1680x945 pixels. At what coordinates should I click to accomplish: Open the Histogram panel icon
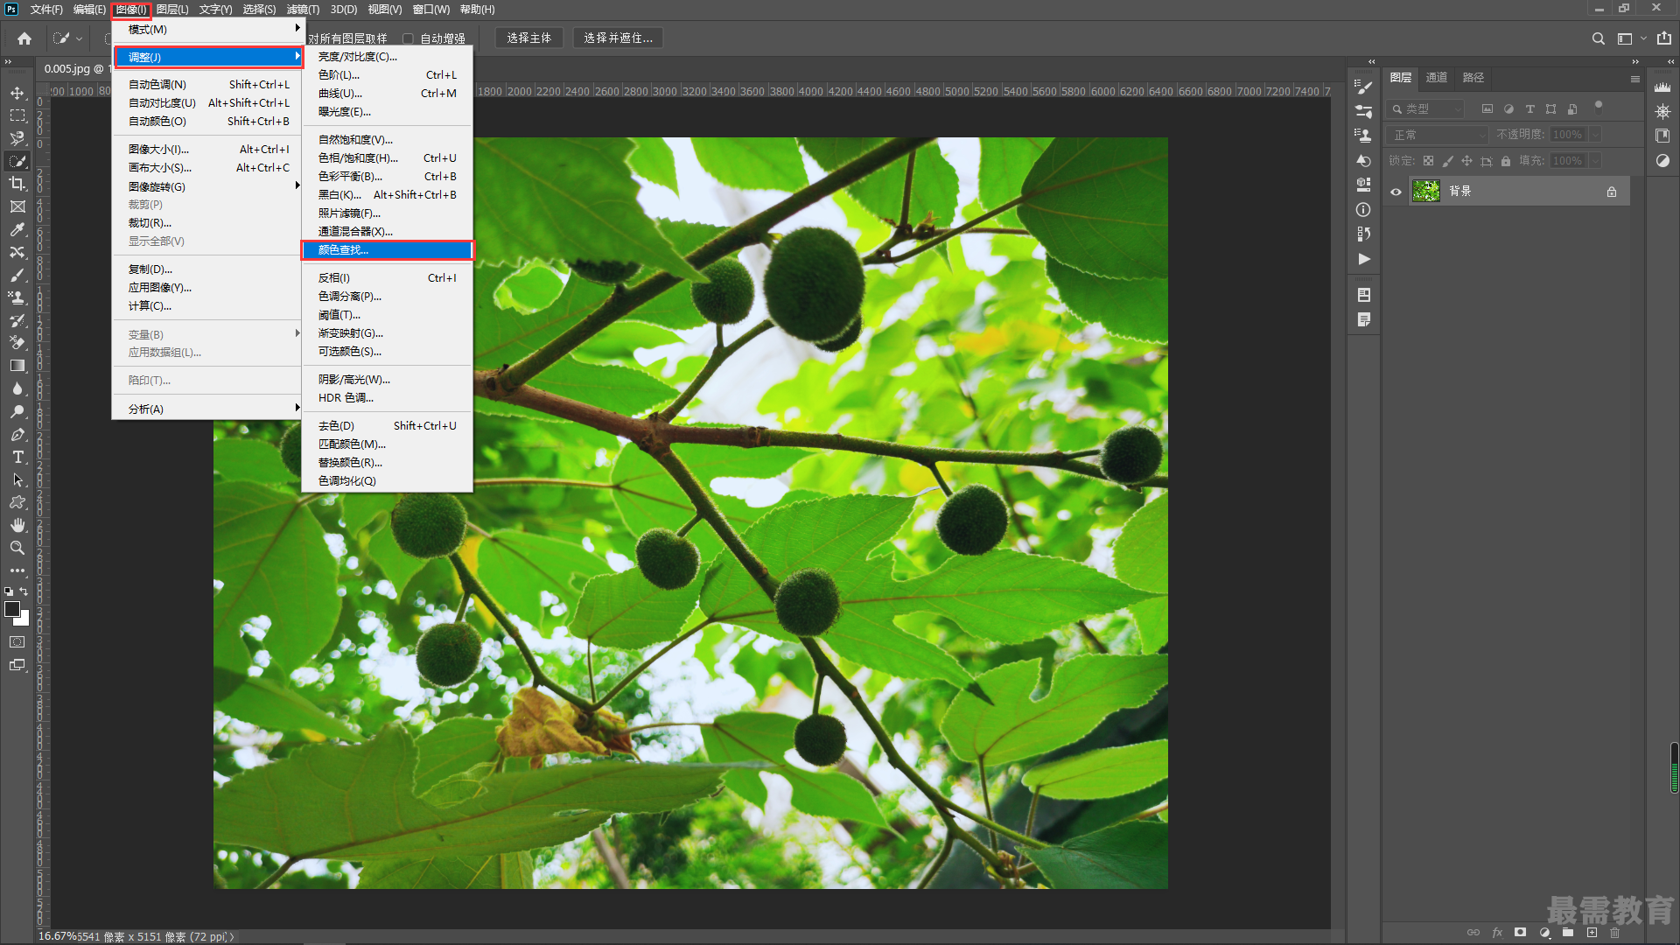point(1662,87)
